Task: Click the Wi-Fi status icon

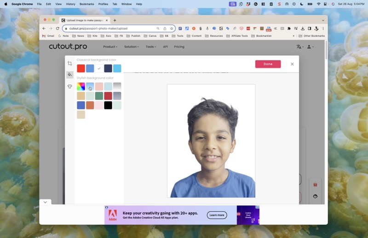Action: tap(318, 4)
